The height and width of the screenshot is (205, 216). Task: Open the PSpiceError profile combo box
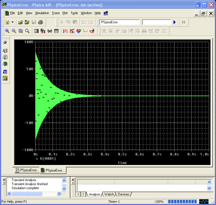point(119,22)
